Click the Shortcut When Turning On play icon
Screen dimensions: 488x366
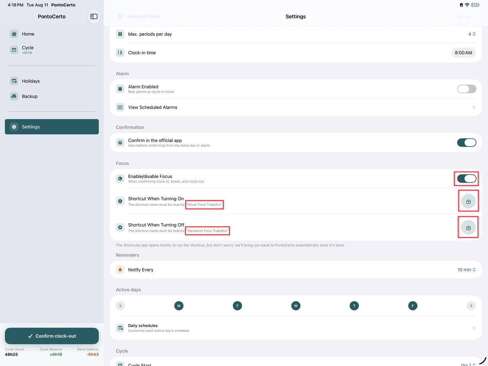[x=120, y=201]
